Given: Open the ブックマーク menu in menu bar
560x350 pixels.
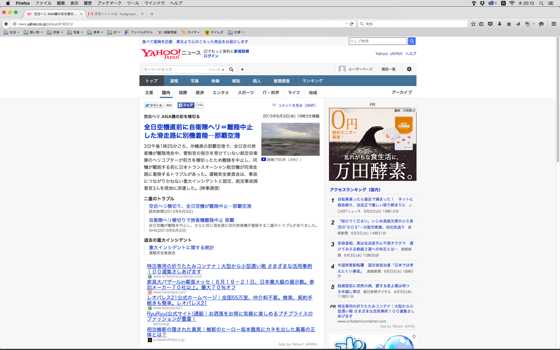Looking at the screenshot, I should point(109,3).
